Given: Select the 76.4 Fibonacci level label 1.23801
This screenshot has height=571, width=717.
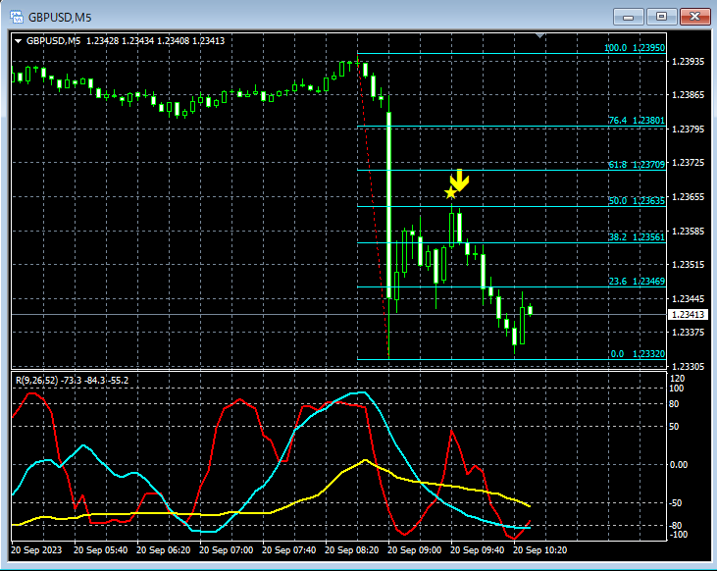Looking at the screenshot, I should pyautogui.click(x=636, y=121).
